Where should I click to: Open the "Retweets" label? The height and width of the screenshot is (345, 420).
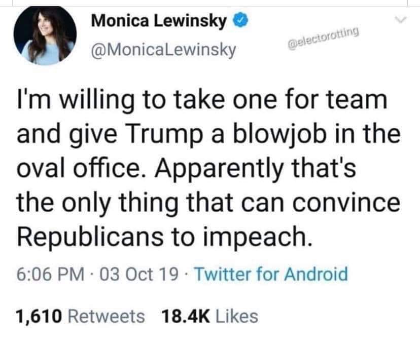point(106,316)
